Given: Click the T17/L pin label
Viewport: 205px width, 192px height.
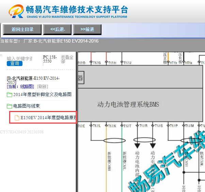Looking at the screenshot, I should pos(97,126).
